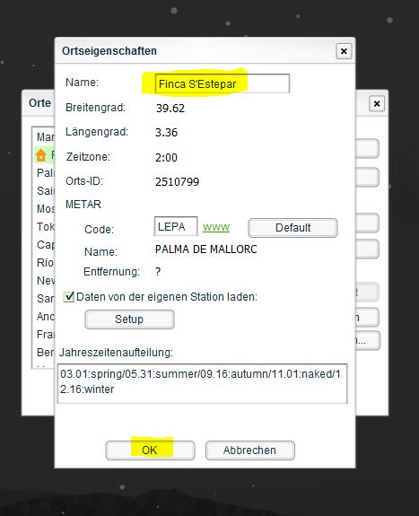Viewport: 419px width, 516px height.
Task: Click into the Jahreszeitenaufteilung text box
Action: click(x=202, y=383)
